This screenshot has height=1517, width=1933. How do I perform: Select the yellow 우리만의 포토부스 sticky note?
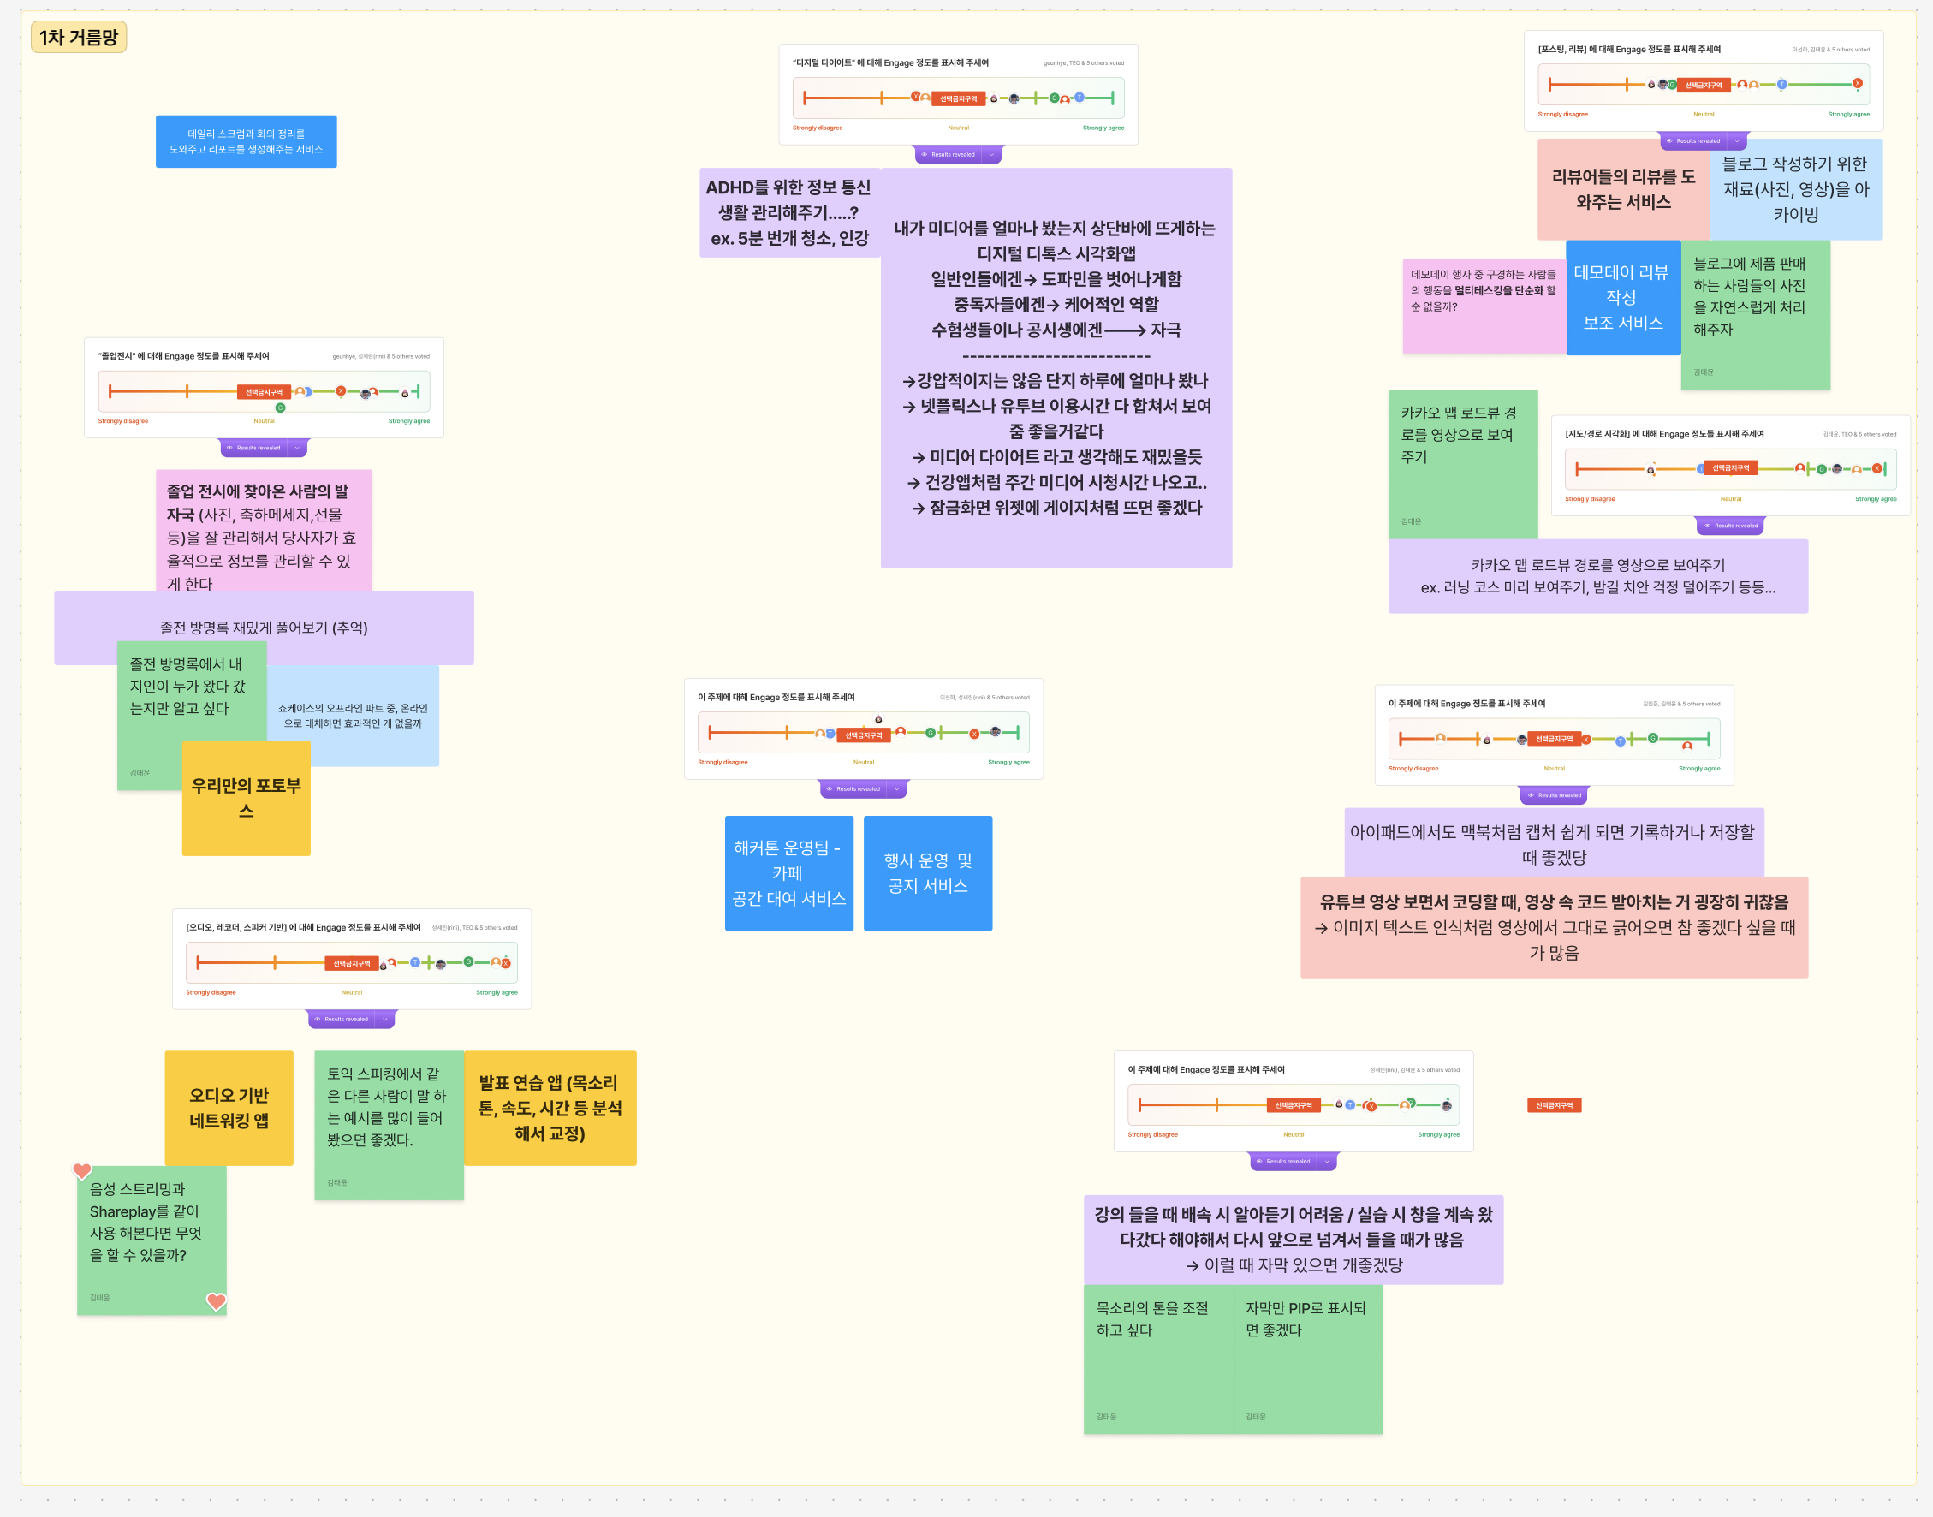(x=246, y=798)
